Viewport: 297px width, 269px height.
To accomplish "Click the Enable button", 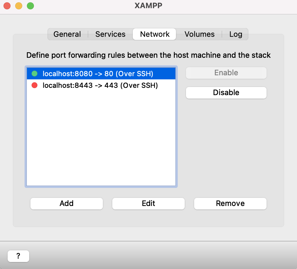I will [x=226, y=73].
